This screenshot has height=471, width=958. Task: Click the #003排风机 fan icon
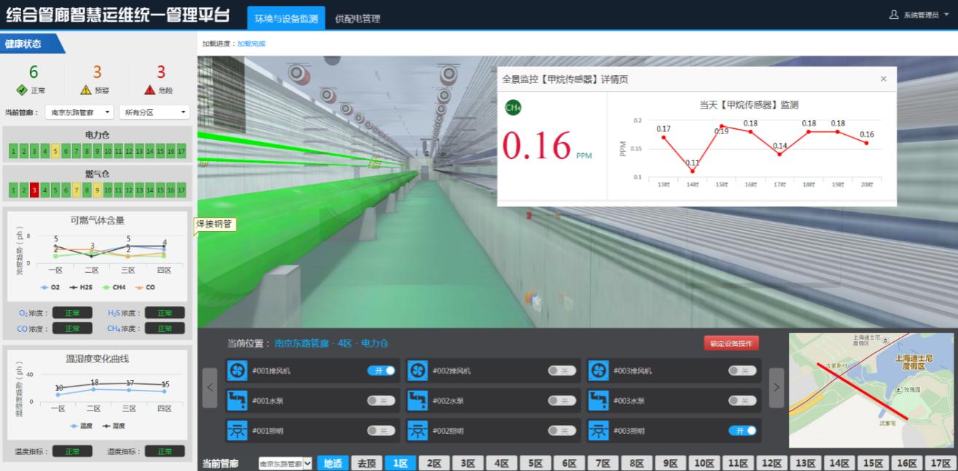click(x=598, y=370)
